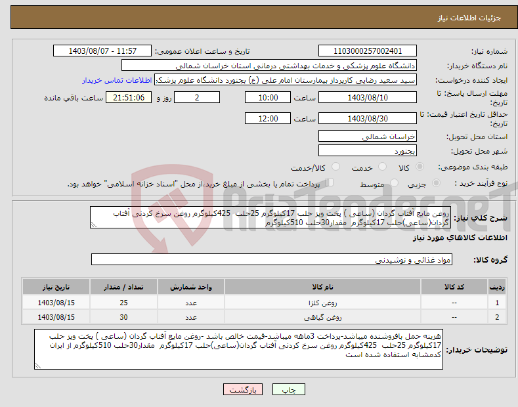Click the چاپ (print) button
The image size is (518, 407).
pyautogui.click(x=288, y=390)
